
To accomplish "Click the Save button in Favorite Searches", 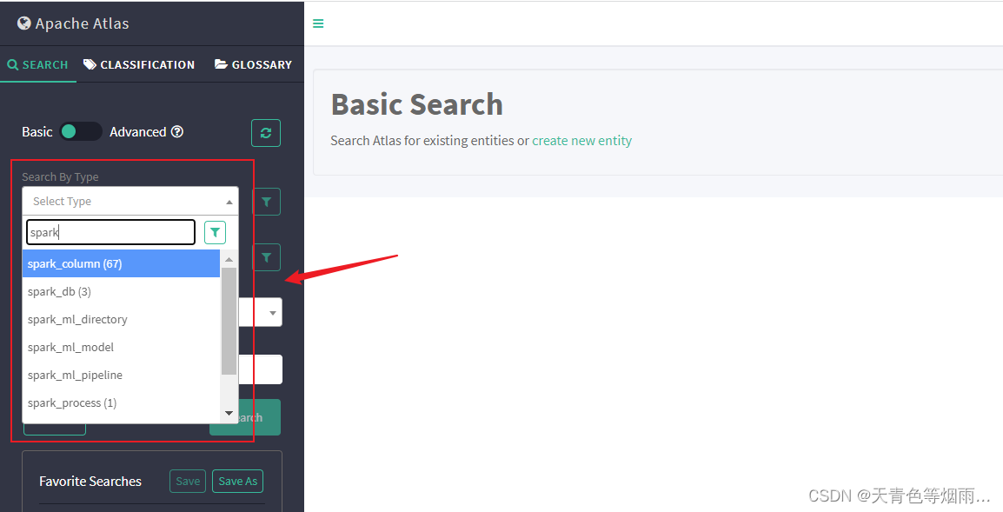I will click(188, 482).
